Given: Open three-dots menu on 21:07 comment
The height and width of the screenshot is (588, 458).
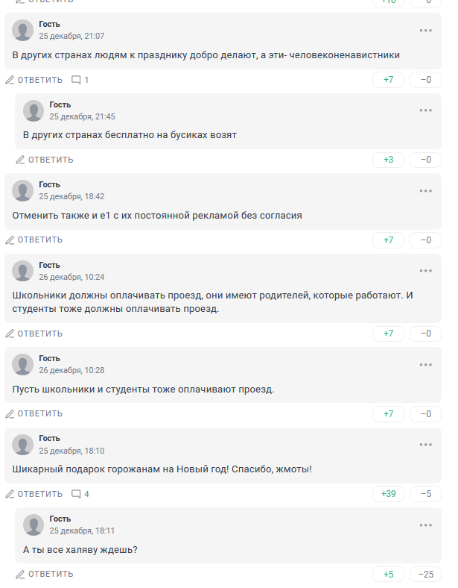Looking at the screenshot, I should (x=425, y=31).
